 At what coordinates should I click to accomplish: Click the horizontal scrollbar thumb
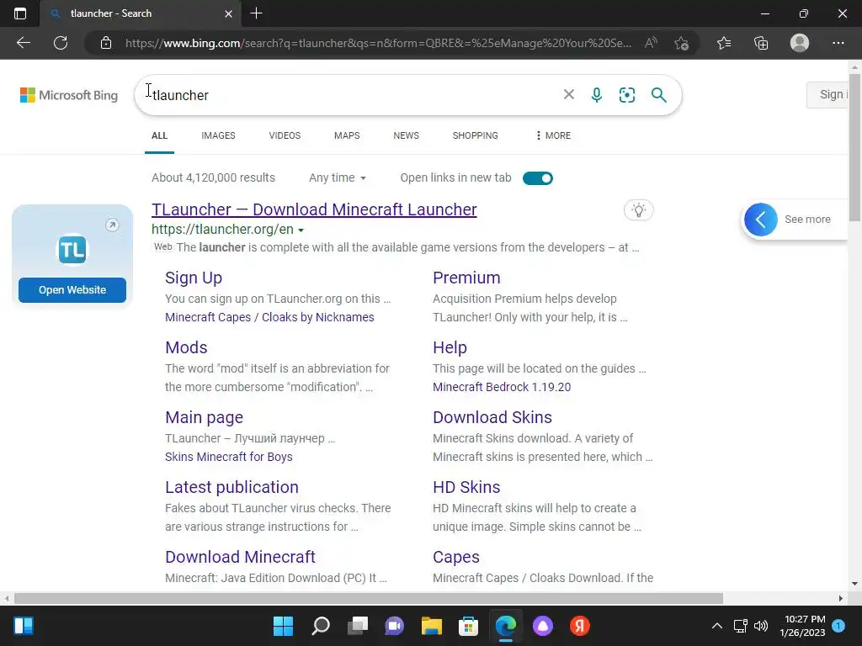369,598
